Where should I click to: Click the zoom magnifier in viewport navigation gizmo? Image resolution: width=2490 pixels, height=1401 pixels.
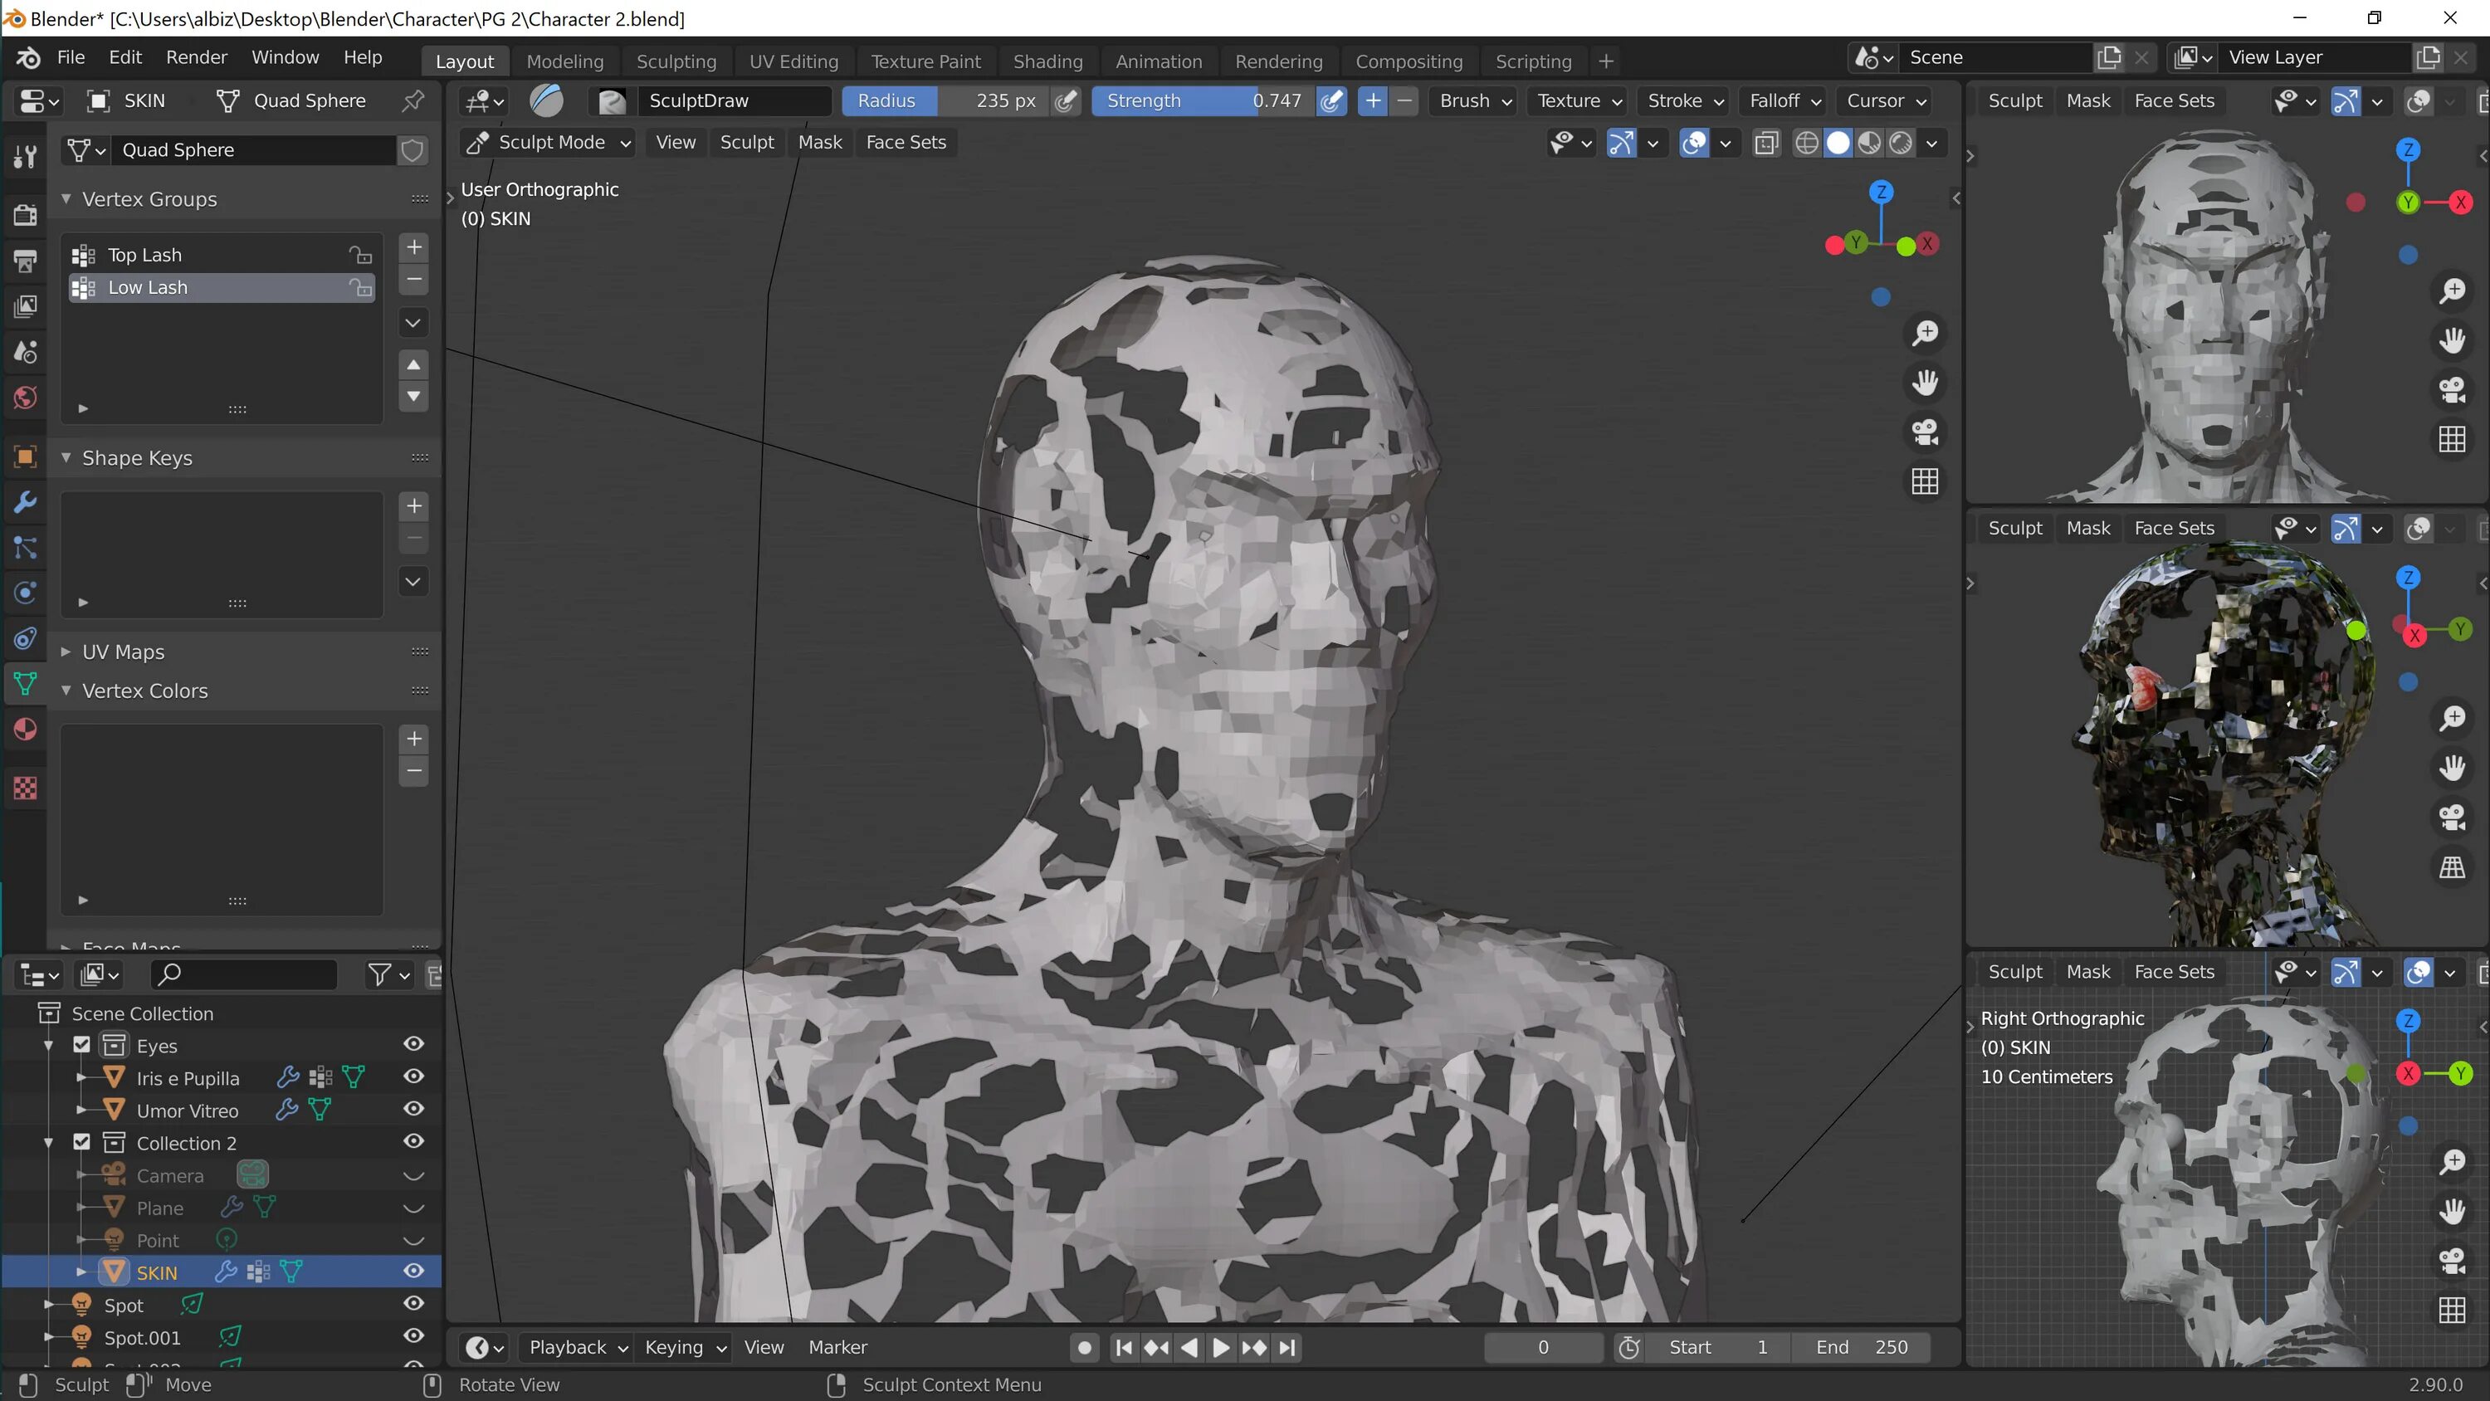click(1926, 333)
